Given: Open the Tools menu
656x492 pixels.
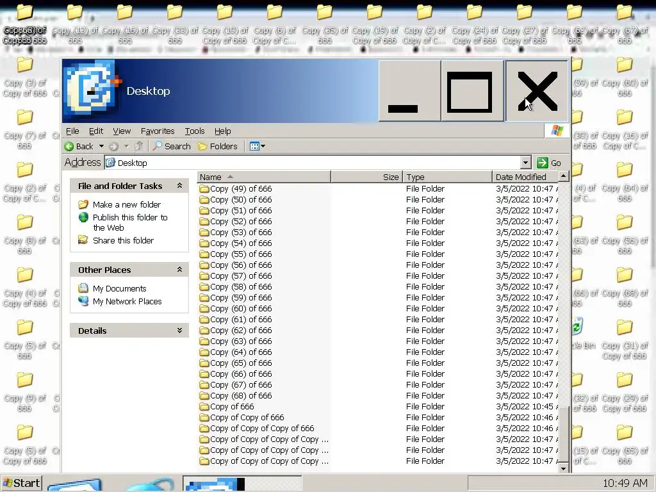Looking at the screenshot, I should tap(195, 131).
